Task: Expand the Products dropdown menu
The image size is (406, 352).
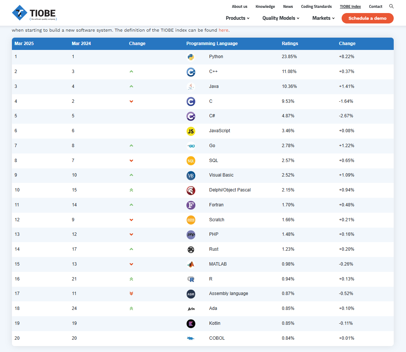Action: (x=237, y=18)
